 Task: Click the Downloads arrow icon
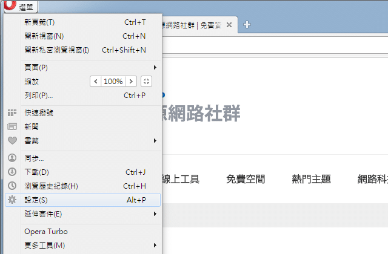[12, 172]
